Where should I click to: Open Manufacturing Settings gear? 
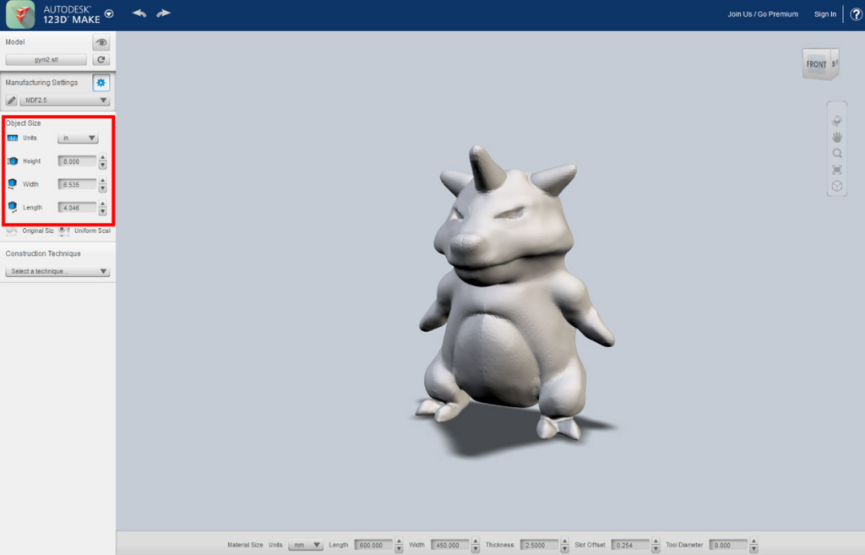click(x=101, y=83)
